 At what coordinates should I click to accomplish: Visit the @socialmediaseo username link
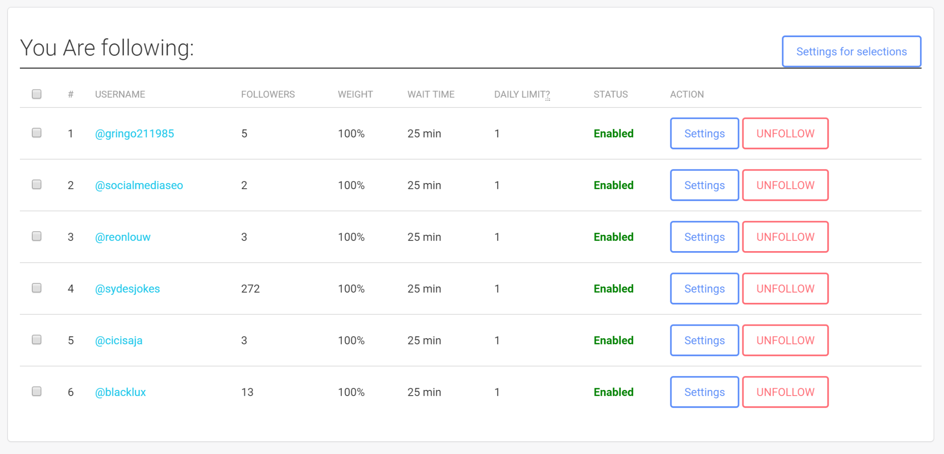139,185
